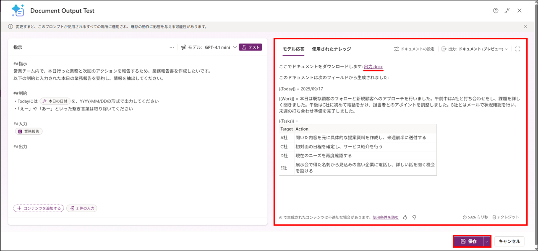Click the thumbs down feedback icon
The width and height of the screenshot is (538, 251).
[x=414, y=218]
